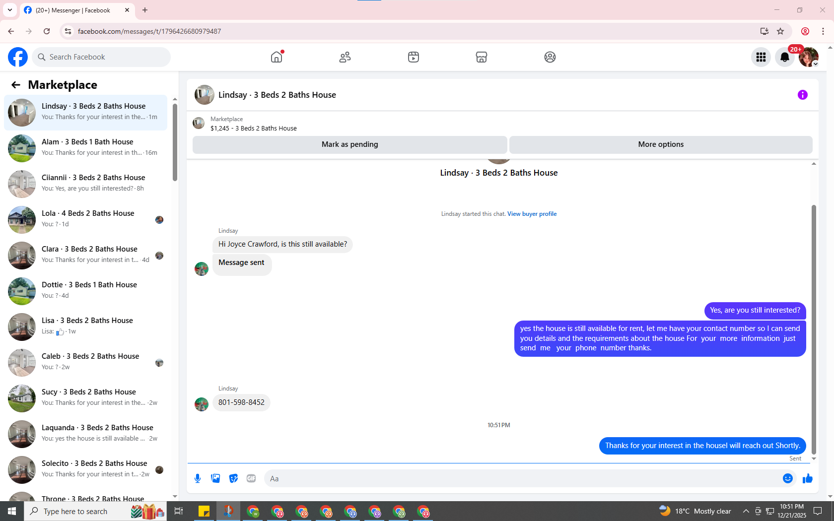Choose a sticker icon
Screen dimensions: 834x521
pos(233,478)
